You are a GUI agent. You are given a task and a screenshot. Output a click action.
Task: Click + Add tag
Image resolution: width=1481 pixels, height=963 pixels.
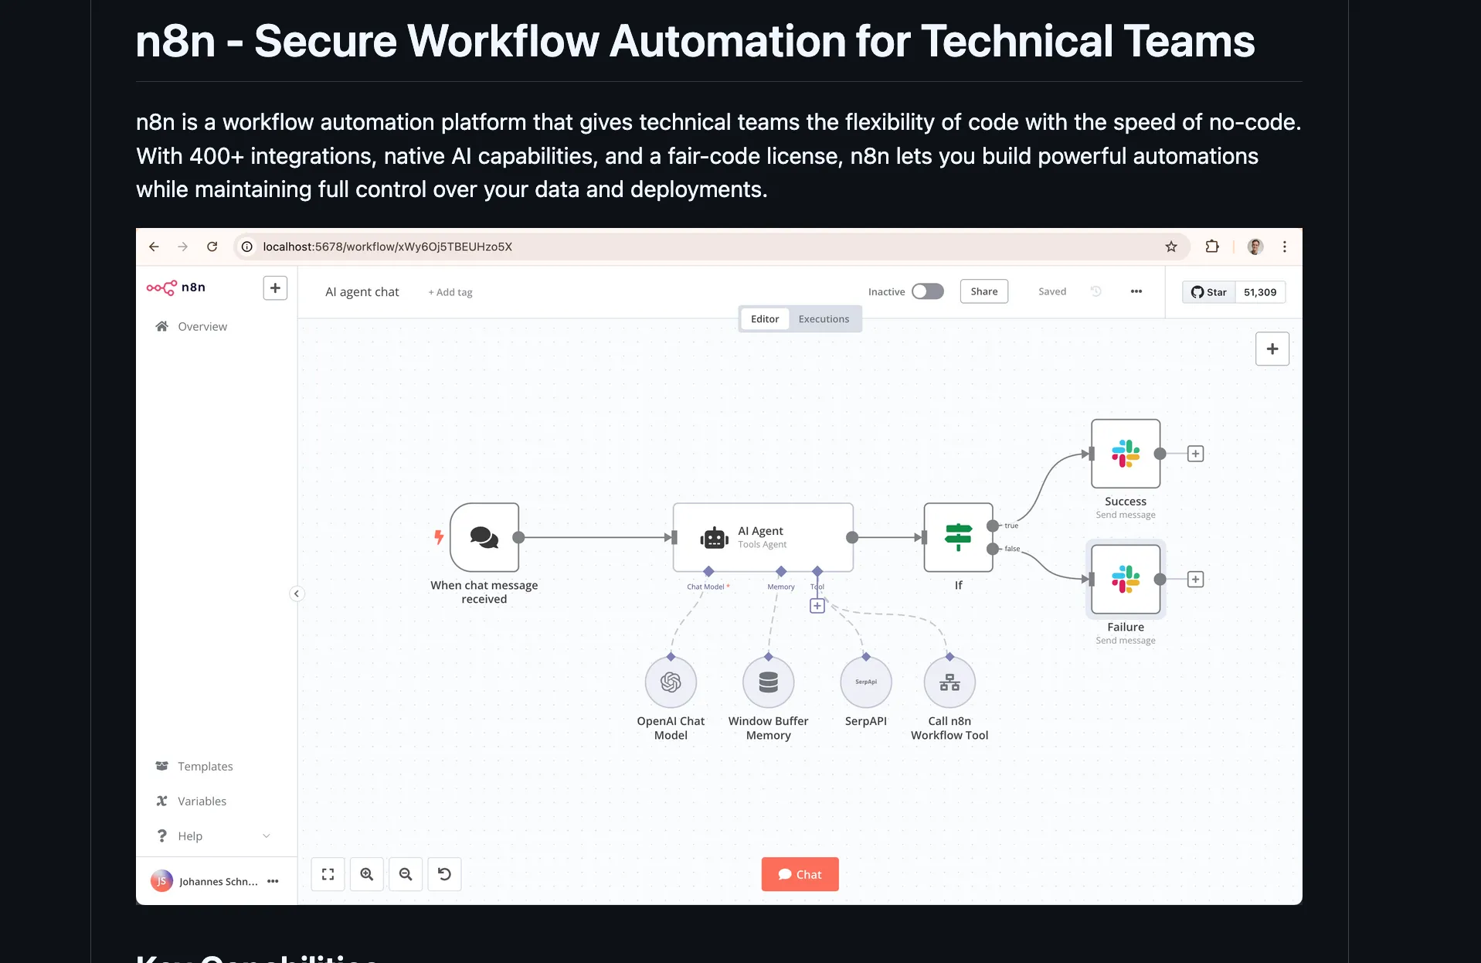point(450,292)
